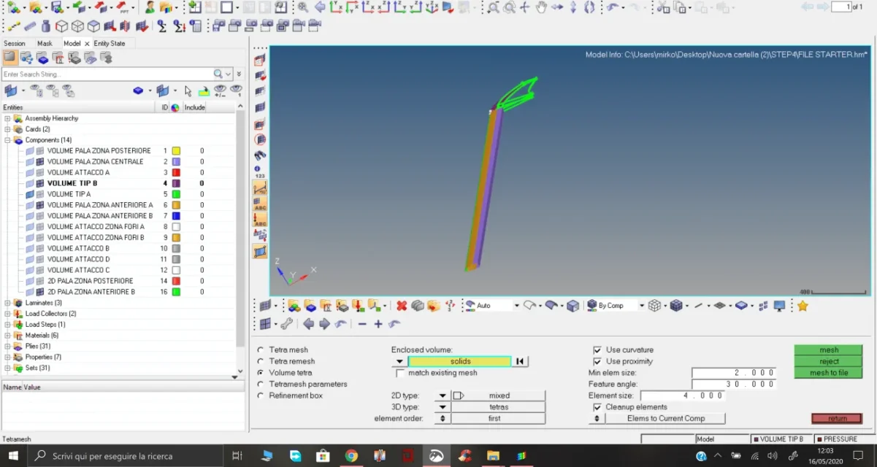Viewport: 877px width, 467px height.
Task: Collapse the Components (14) node
Action: click(x=8, y=140)
